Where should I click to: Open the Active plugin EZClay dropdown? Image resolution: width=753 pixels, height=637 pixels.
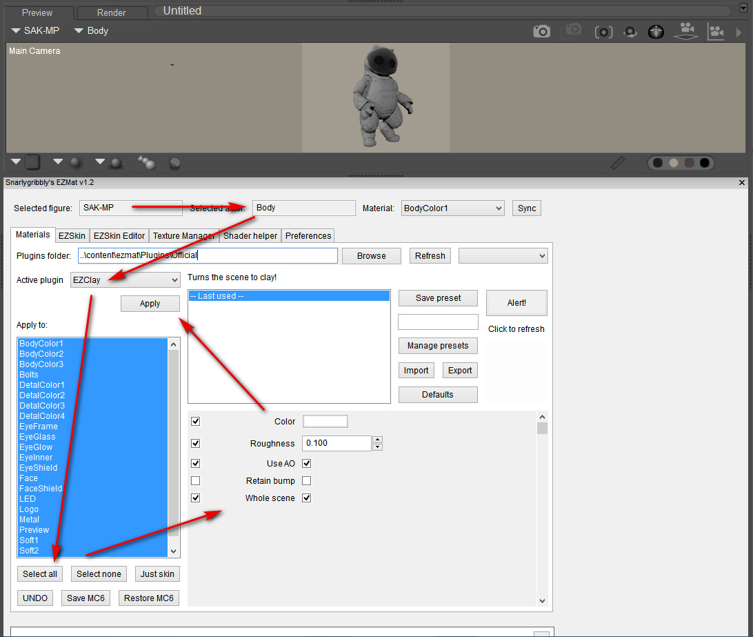pos(125,280)
